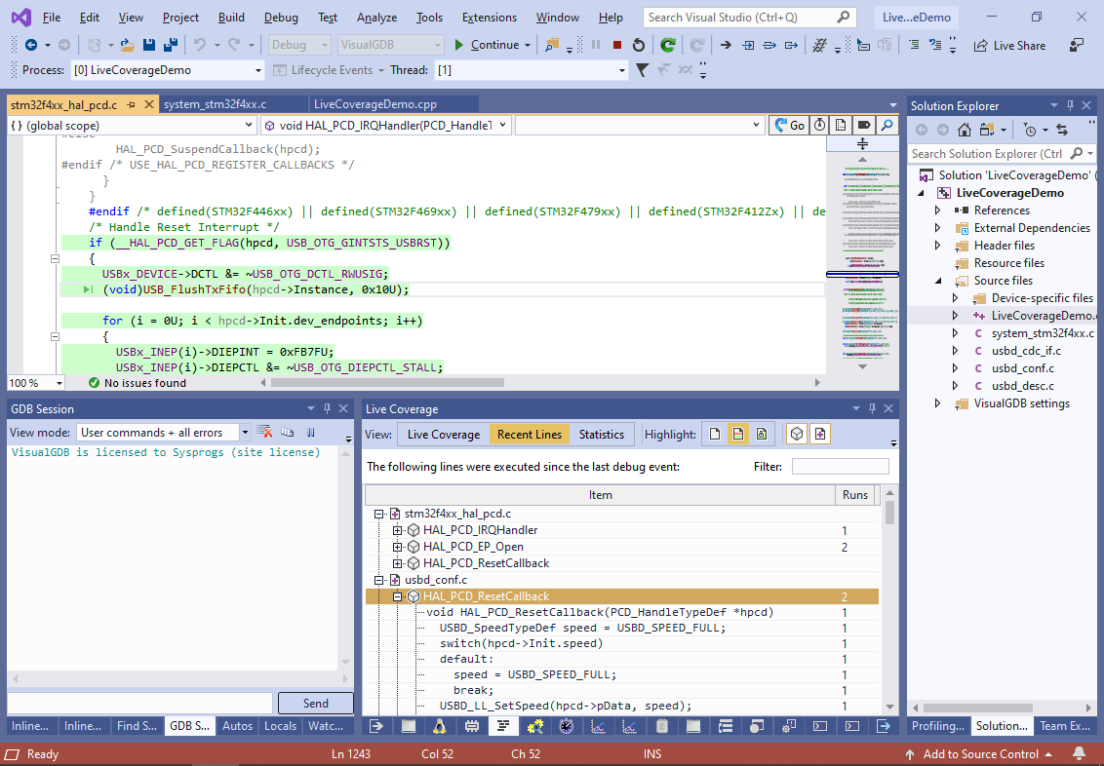Click the Home icon in Solution Explorer
Screen dimensions: 1104x766
click(965, 130)
